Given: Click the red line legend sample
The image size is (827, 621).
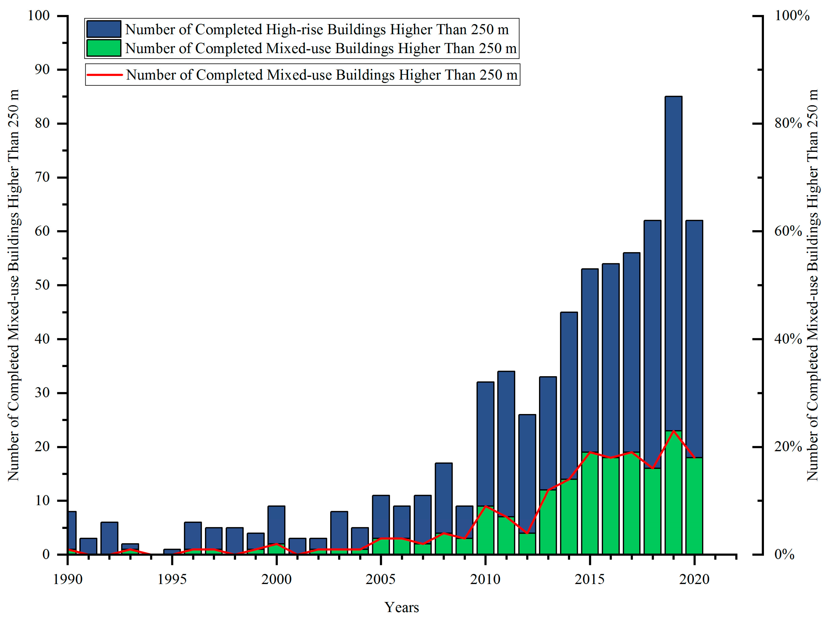Looking at the screenshot, I should point(105,75).
